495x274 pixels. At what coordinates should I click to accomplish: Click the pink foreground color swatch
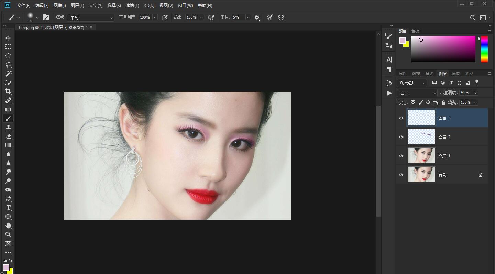pos(402,40)
